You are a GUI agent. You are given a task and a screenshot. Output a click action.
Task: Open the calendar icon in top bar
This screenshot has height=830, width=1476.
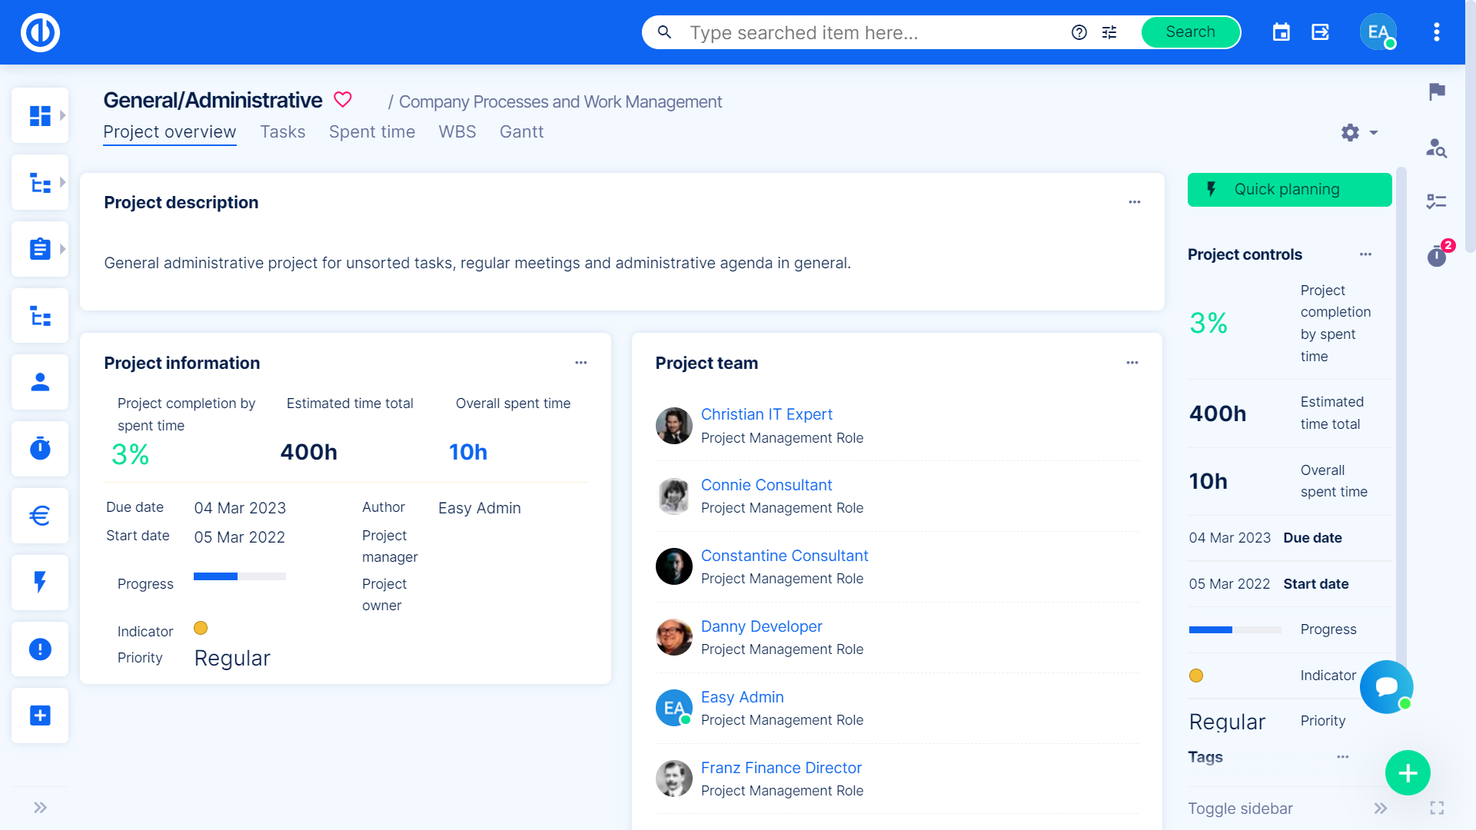coord(1281,32)
